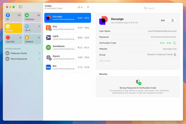The image size is (186, 124).
Task: Select the Docusign entry icon in list
Action: 49,18
